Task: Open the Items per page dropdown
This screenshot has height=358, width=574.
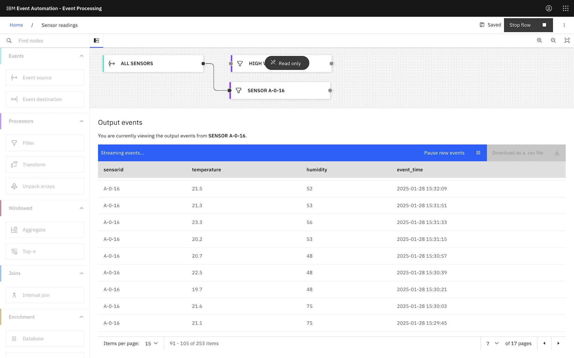Action: pyautogui.click(x=151, y=343)
